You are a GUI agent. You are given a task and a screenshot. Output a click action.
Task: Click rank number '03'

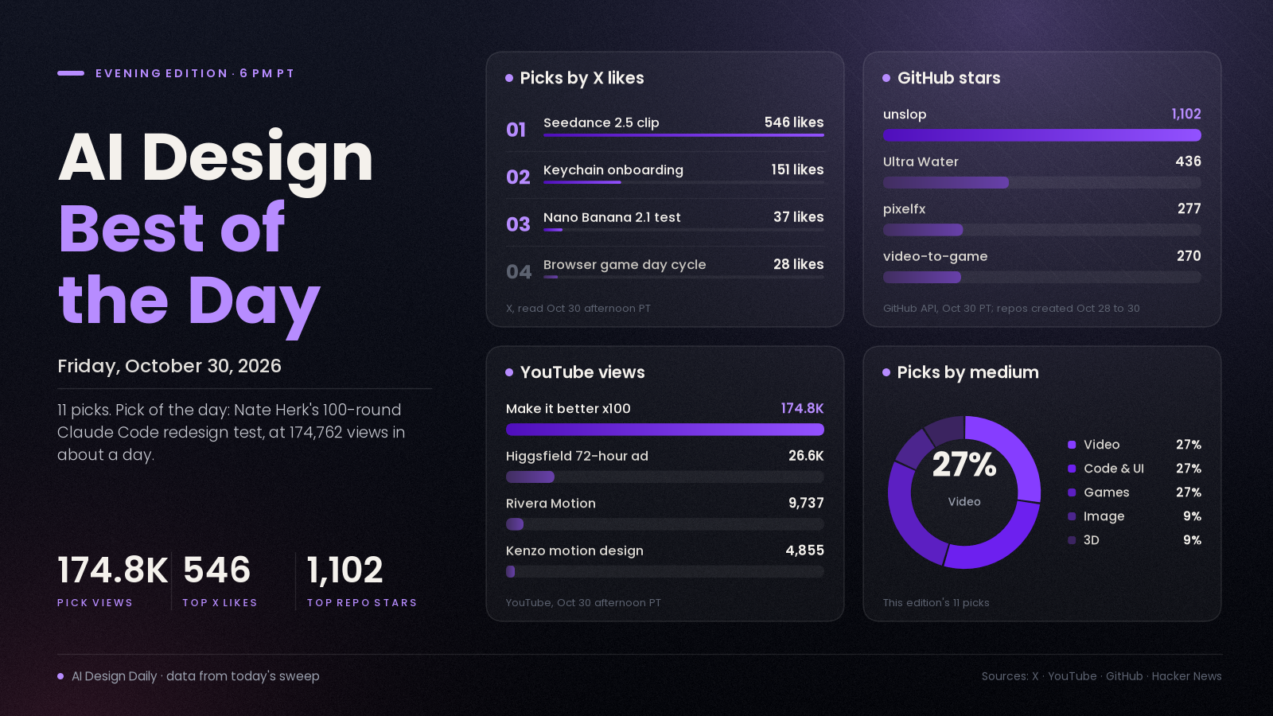pos(518,225)
